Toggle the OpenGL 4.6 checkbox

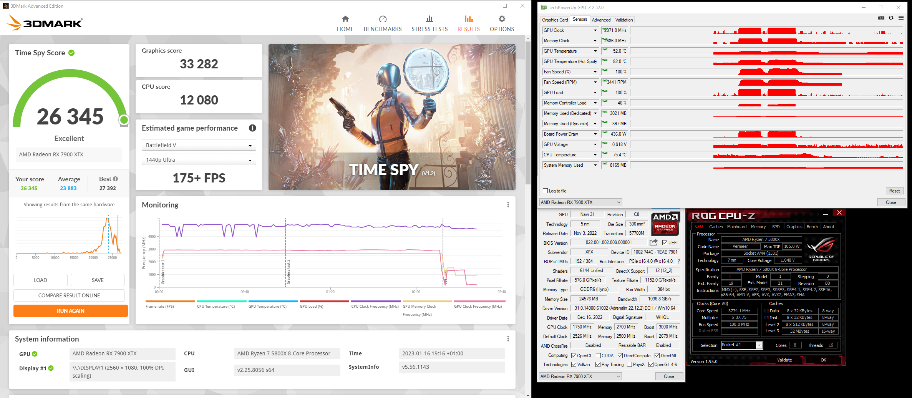pos(651,365)
